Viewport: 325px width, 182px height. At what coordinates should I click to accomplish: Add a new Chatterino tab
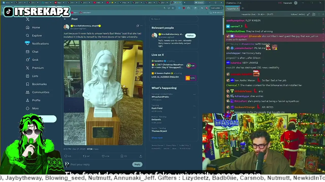coord(242,8)
